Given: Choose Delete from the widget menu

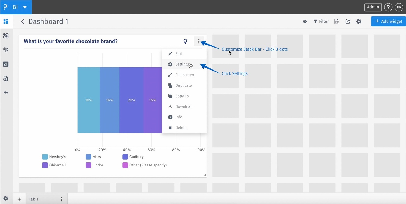Looking at the screenshot, I should point(184,128).
